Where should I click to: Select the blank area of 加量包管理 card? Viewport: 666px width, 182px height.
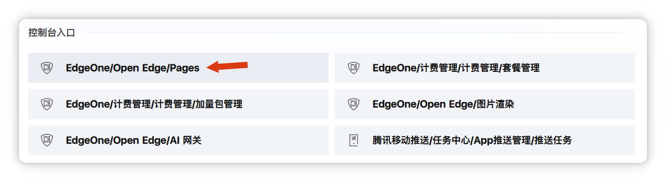pyautogui.click(x=286, y=104)
